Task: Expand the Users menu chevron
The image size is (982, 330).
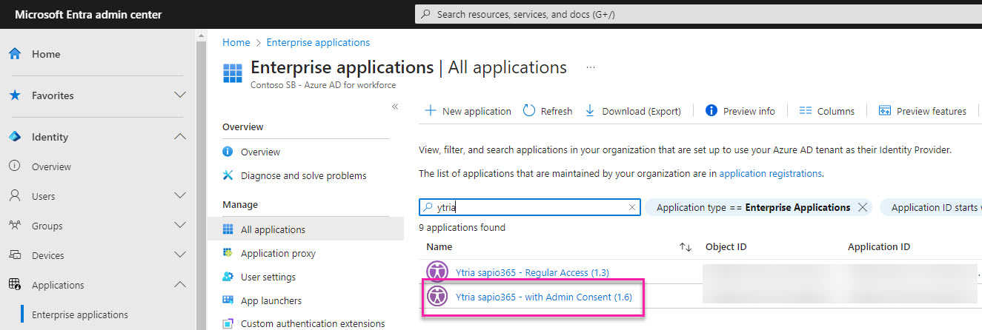Action: click(179, 196)
